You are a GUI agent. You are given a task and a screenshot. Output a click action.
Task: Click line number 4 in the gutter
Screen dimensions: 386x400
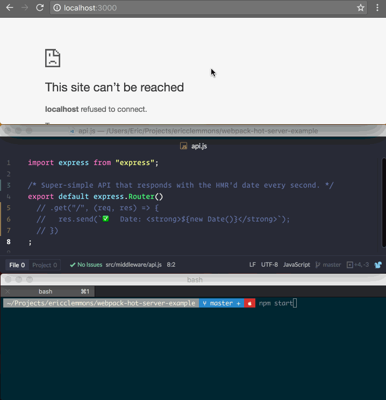(x=9, y=197)
